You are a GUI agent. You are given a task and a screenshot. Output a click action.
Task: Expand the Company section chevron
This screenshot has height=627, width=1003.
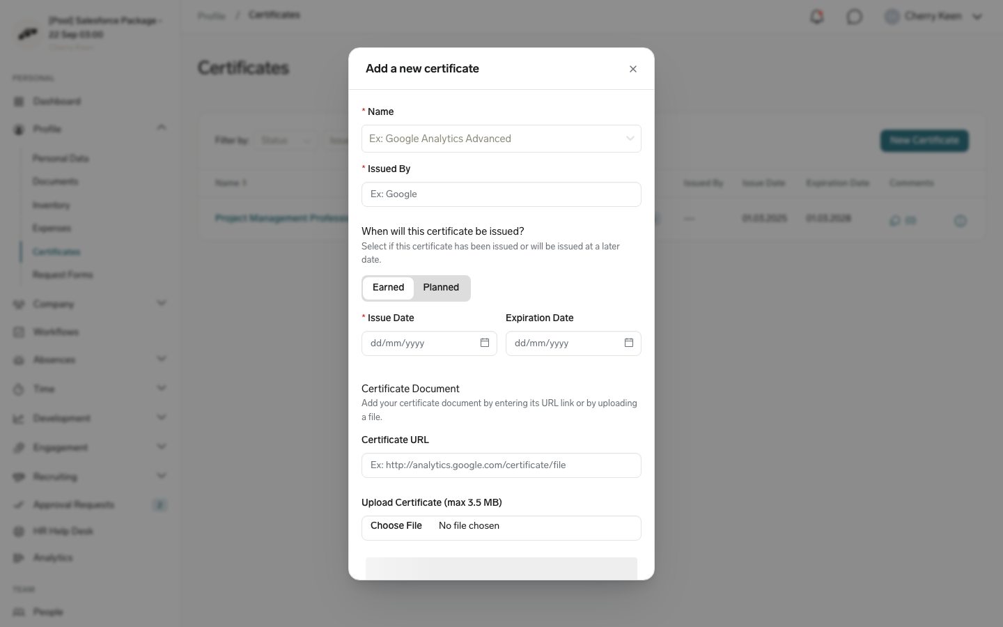162,304
